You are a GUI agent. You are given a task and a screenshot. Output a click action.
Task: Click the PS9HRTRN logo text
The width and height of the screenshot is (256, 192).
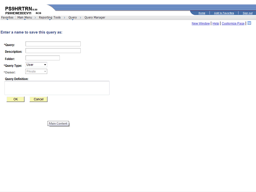point(18,8)
